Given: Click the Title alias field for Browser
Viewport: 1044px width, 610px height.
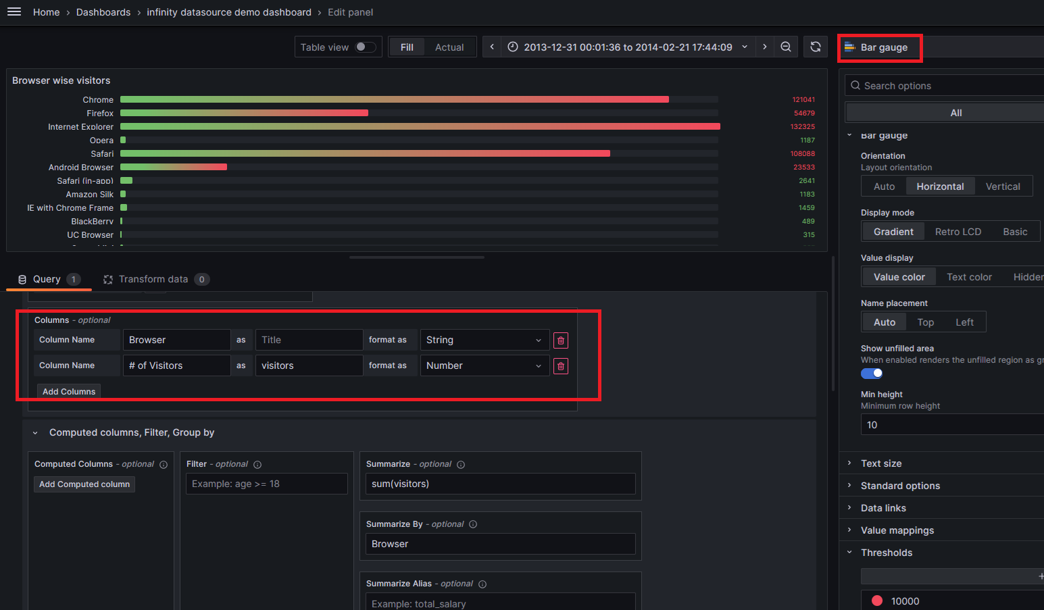Looking at the screenshot, I should tap(309, 340).
